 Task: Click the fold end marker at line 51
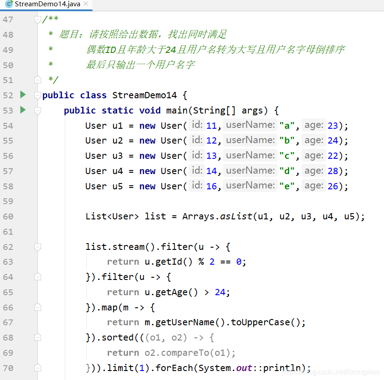coord(38,80)
